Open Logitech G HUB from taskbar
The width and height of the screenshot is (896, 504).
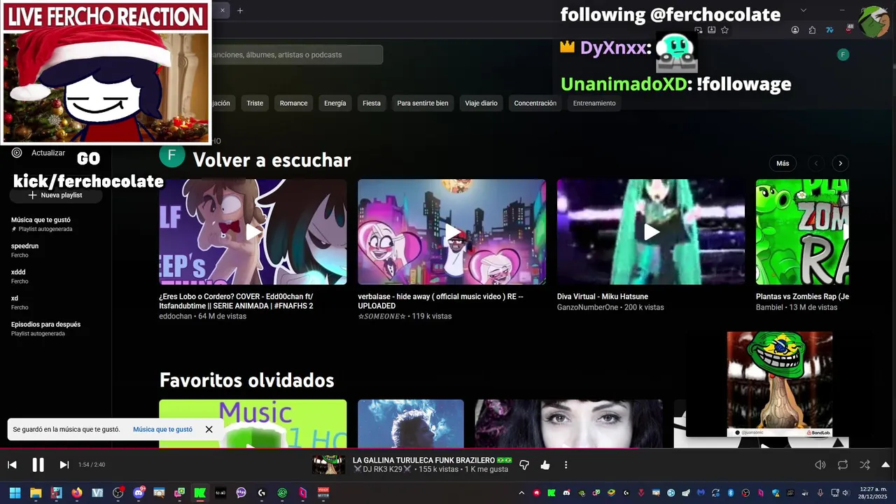tap(262, 493)
